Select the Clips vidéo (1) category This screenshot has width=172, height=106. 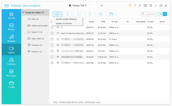coord(36,39)
